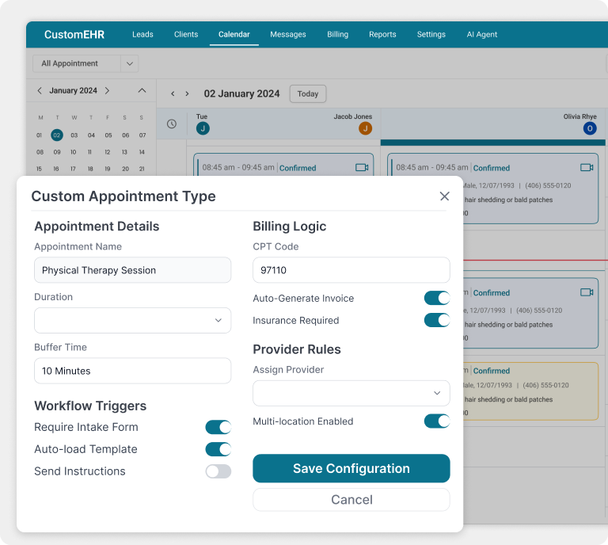Click video icon on Olivia Rhye first appointment
The height and width of the screenshot is (545, 608).
587,168
